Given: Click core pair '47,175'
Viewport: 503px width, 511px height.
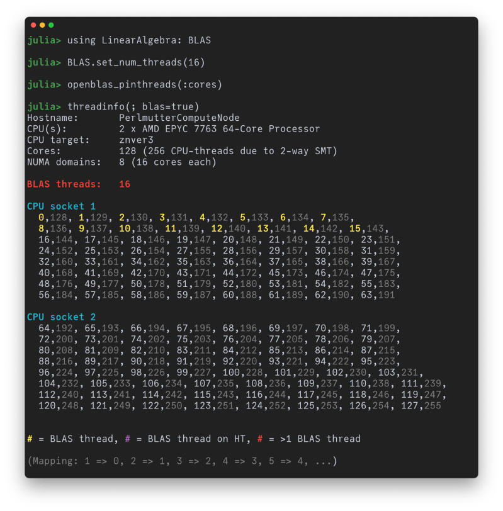Looking at the screenshot, I should 378,273.
